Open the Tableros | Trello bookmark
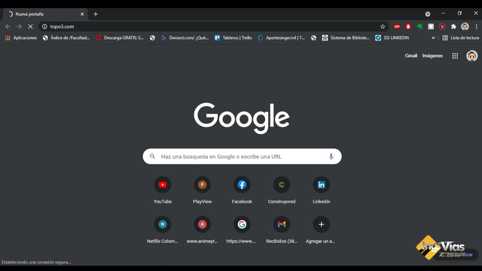The width and height of the screenshot is (482, 271). [x=233, y=38]
